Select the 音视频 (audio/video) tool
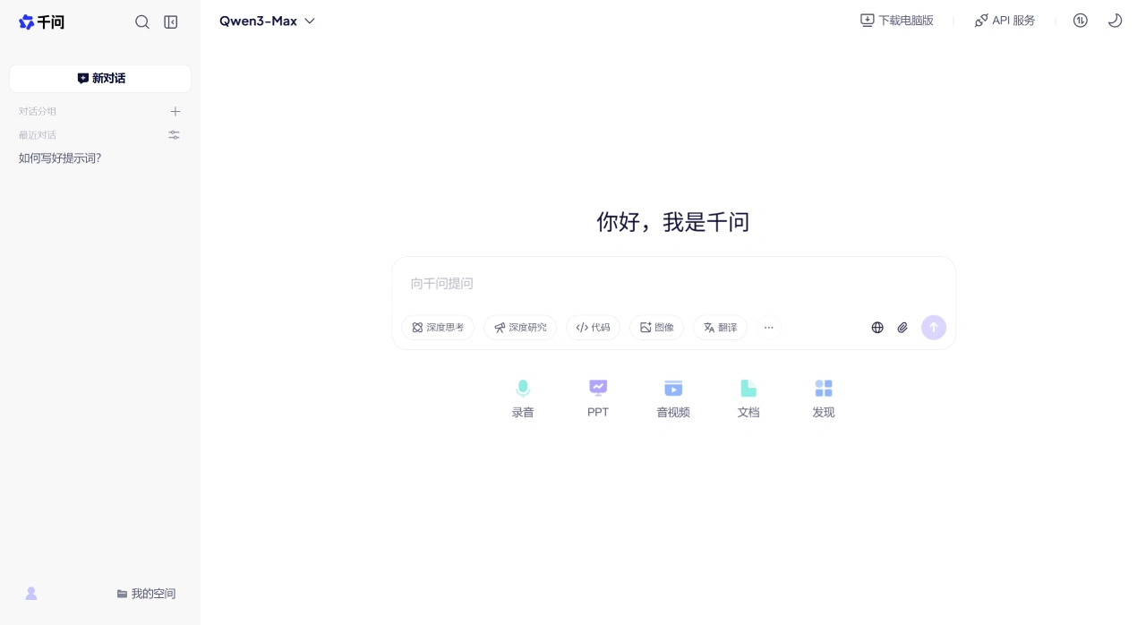Image resolution: width=1146 pixels, height=625 pixels. 672,397
